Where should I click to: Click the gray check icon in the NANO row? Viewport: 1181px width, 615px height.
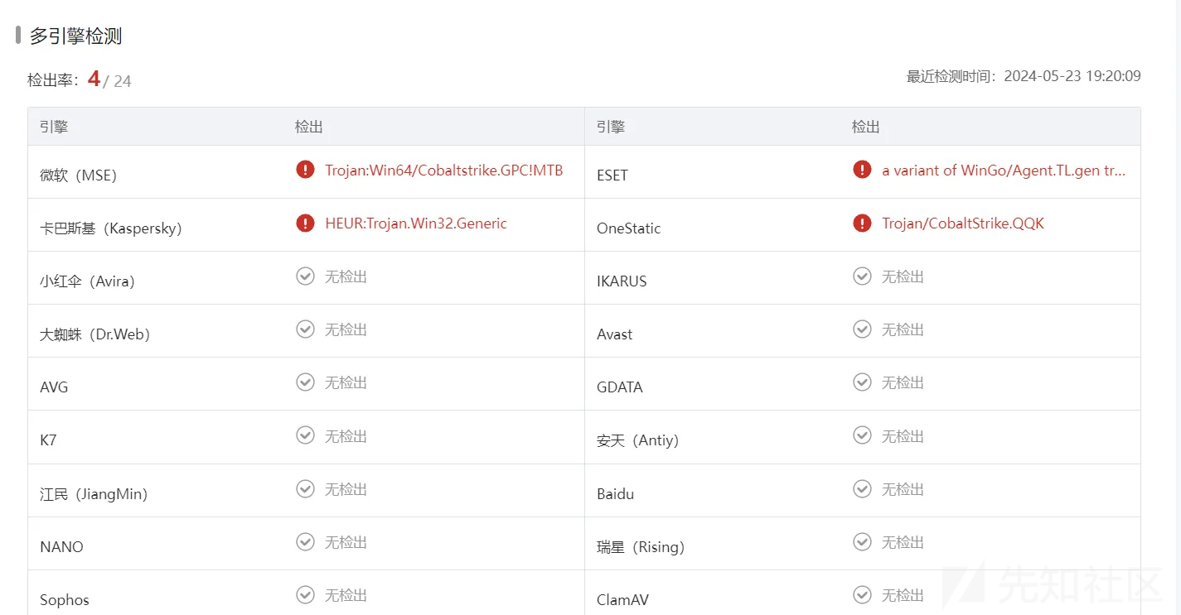tap(305, 541)
